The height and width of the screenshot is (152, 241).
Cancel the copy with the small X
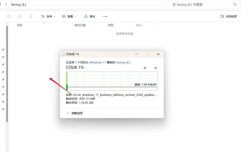[155, 68]
